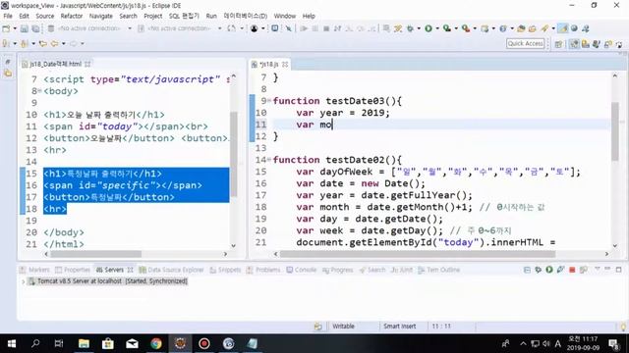The image size is (629, 353).
Task: Collapse the body tag fold marker
Action: (x=39, y=91)
